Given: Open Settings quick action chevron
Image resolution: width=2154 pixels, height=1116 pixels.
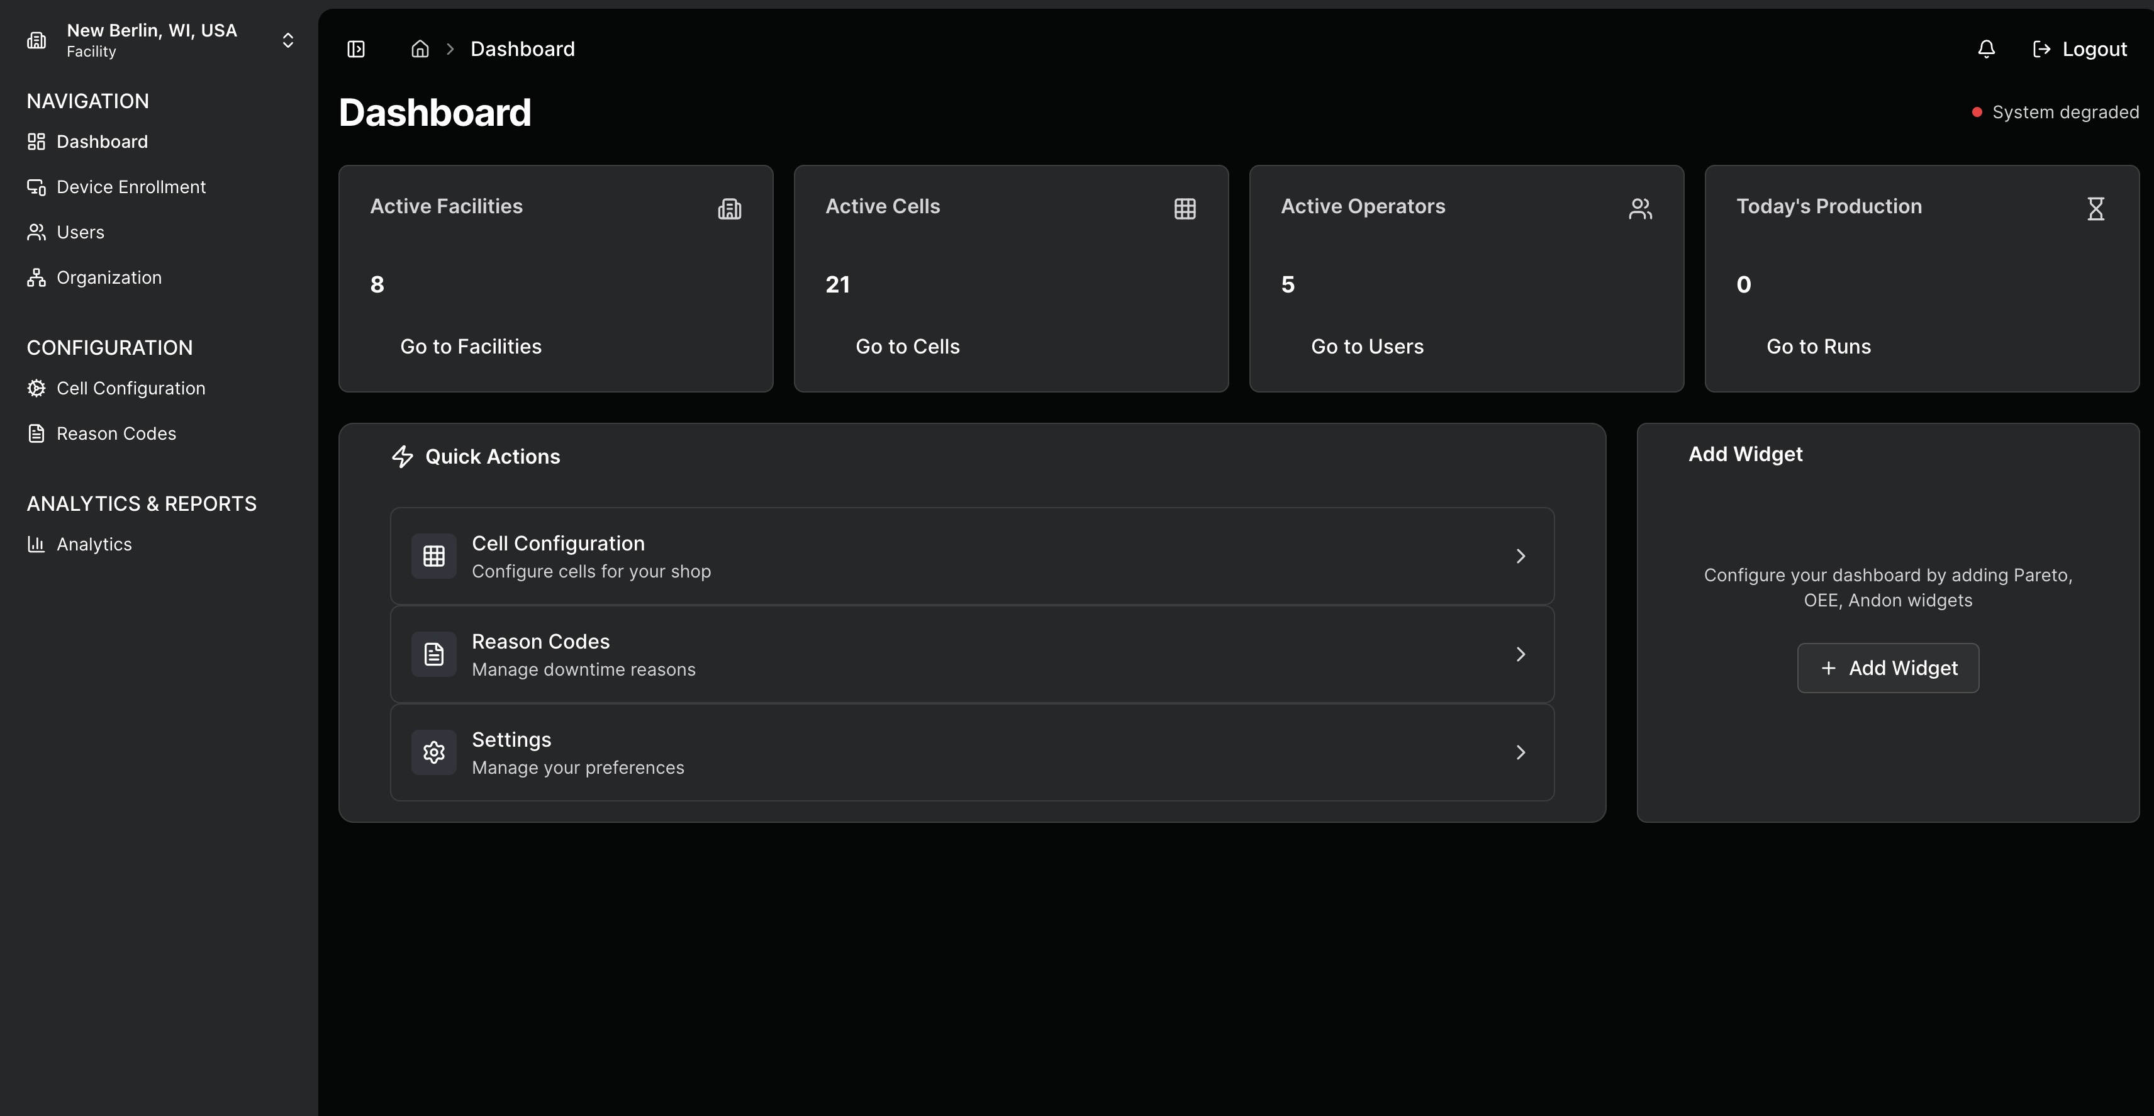Looking at the screenshot, I should (x=1520, y=752).
